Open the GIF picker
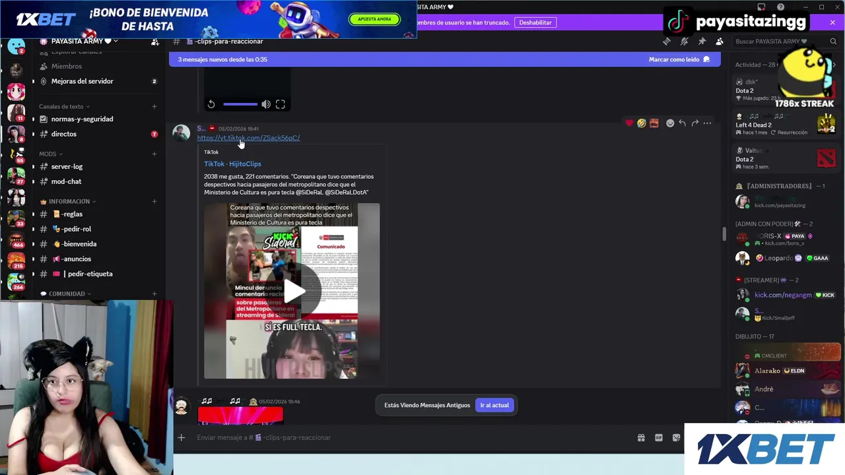Viewport: 845px width, 475px height. click(x=658, y=437)
